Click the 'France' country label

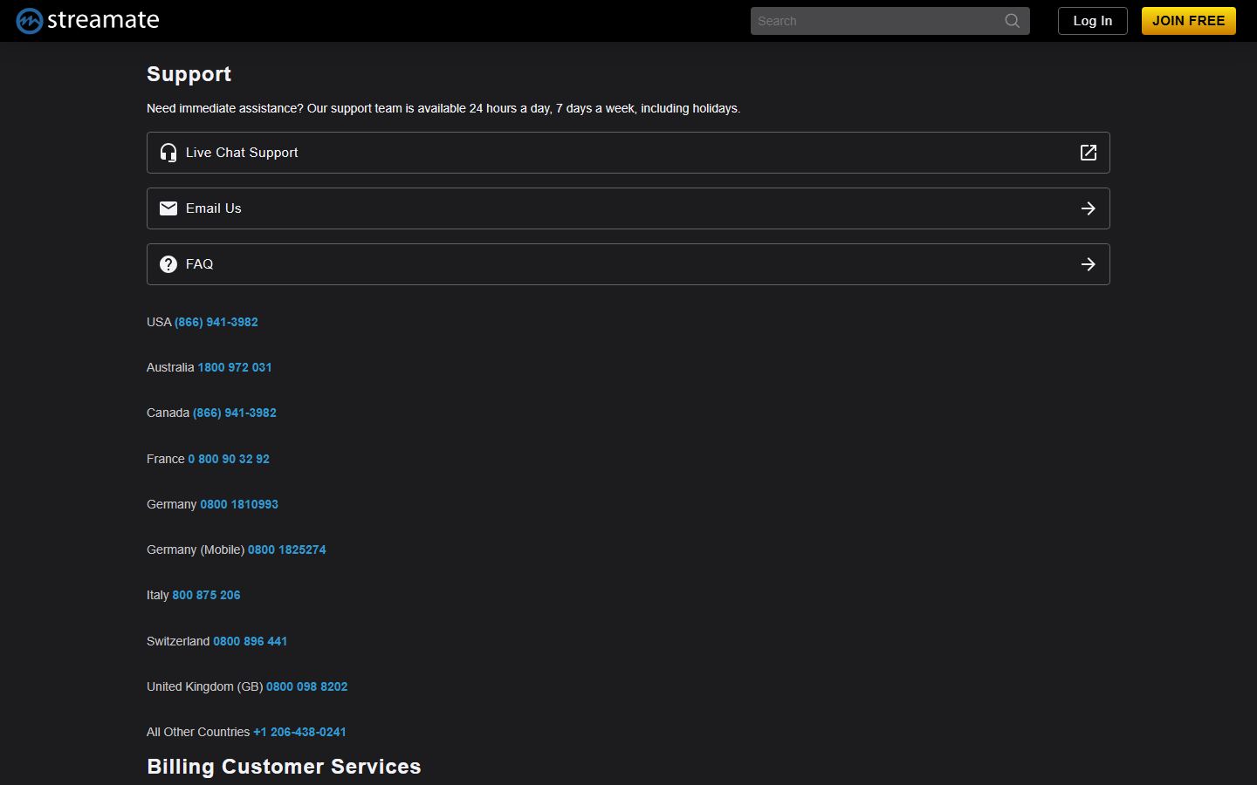point(166,459)
